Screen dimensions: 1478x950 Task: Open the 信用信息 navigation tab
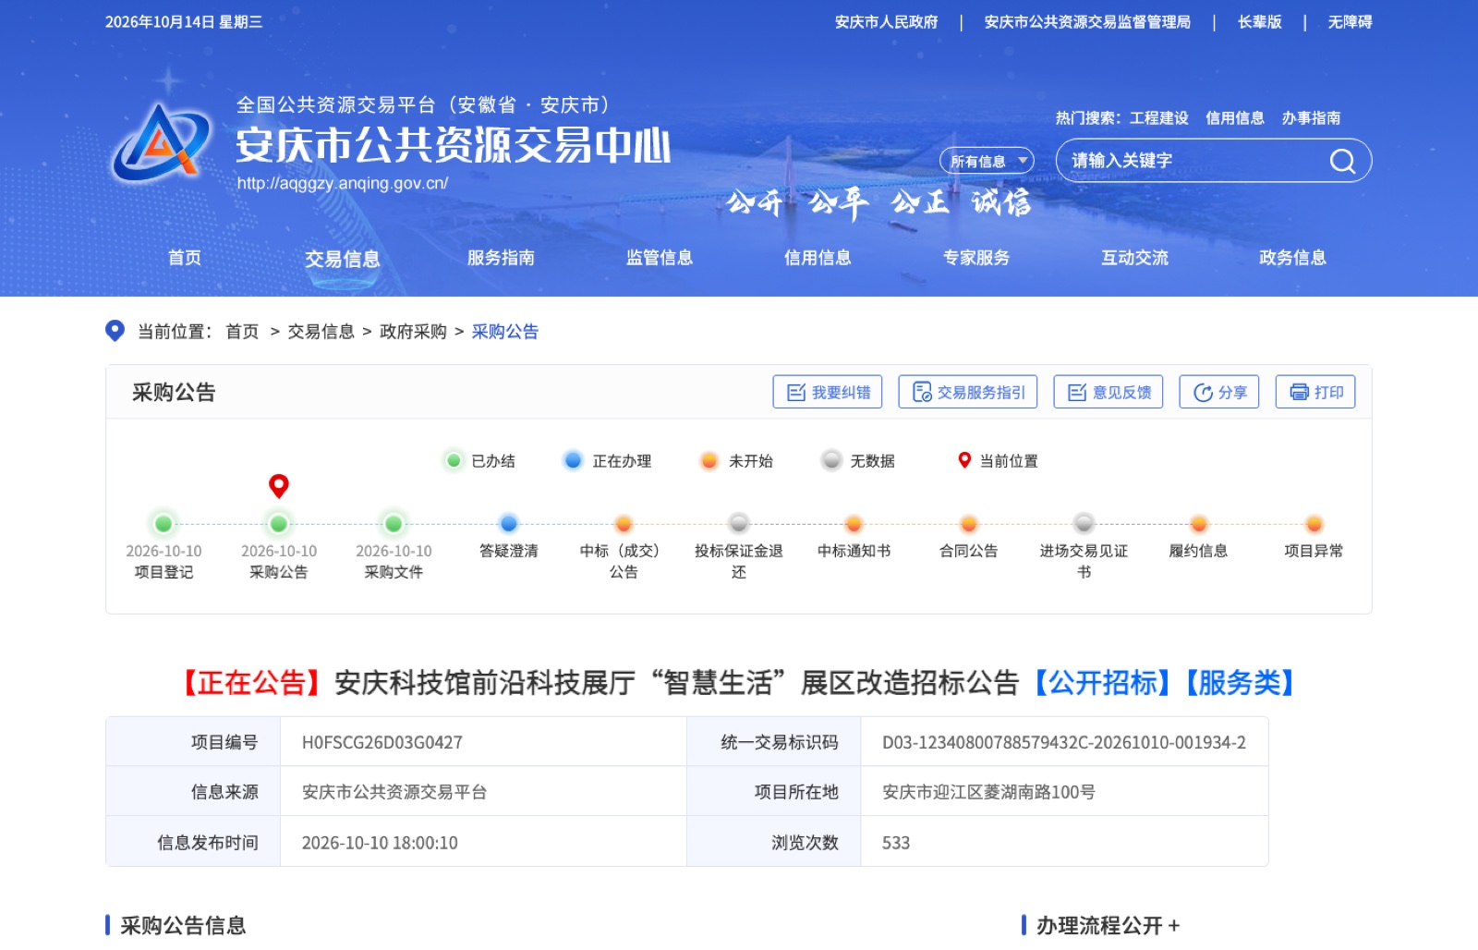(x=818, y=258)
